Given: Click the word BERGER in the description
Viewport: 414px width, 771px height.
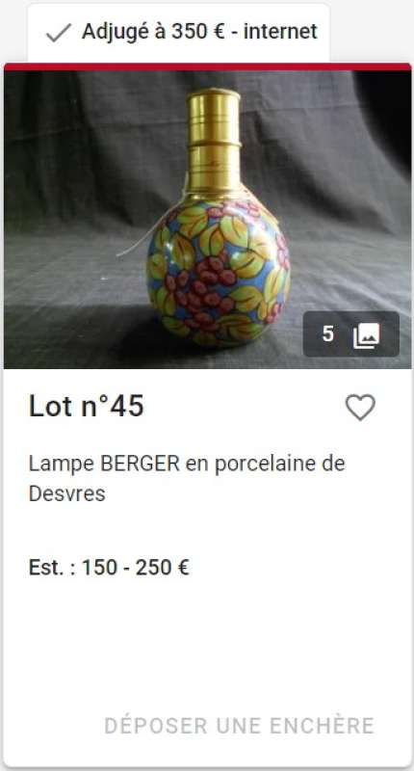Looking at the screenshot, I should click(x=140, y=464).
